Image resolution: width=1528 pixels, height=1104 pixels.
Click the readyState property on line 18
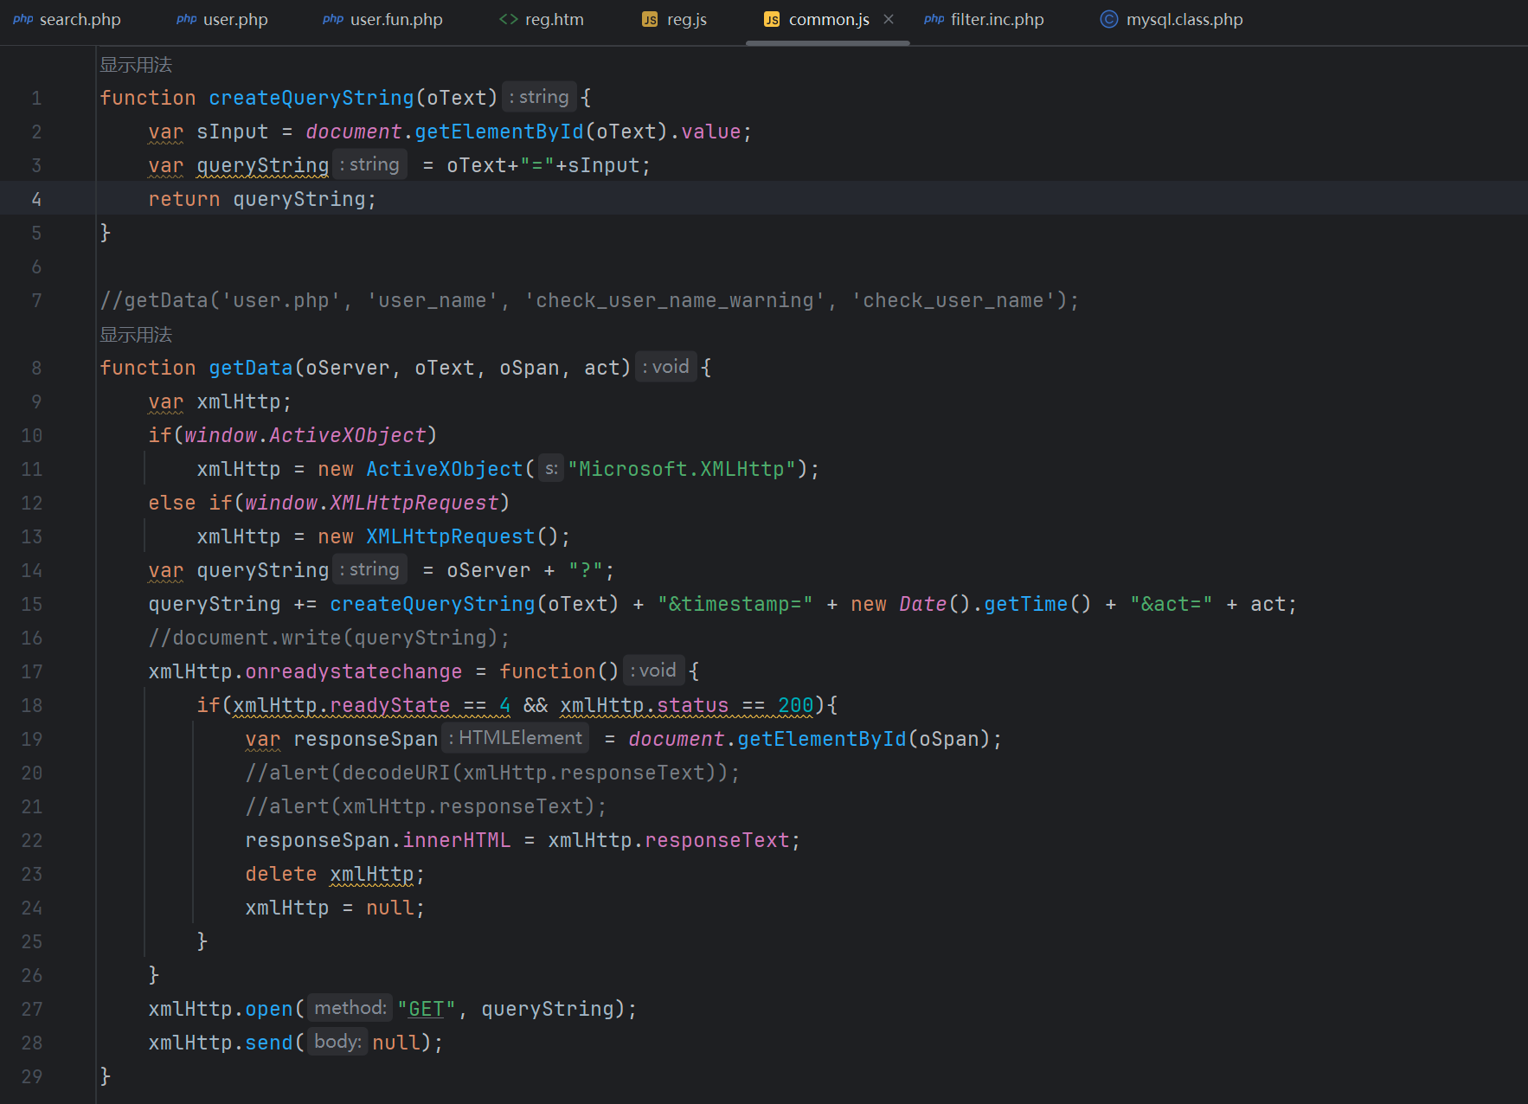[x=390, y=705]
